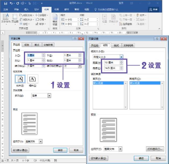Click the 稿纸设置 manuscript paper icon
This screenshot has width=169, height=164.
point(55,19)
